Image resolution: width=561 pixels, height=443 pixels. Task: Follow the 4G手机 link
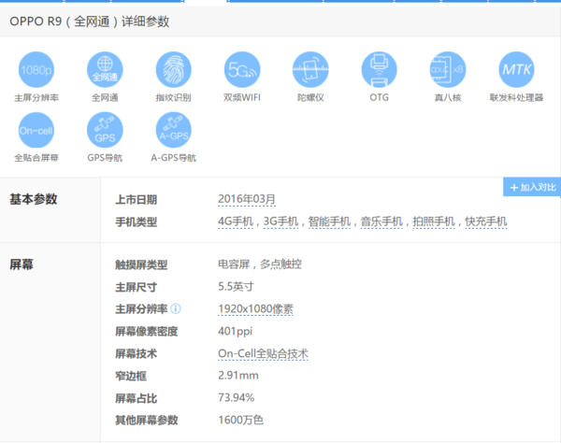click(x=236, y=221)
